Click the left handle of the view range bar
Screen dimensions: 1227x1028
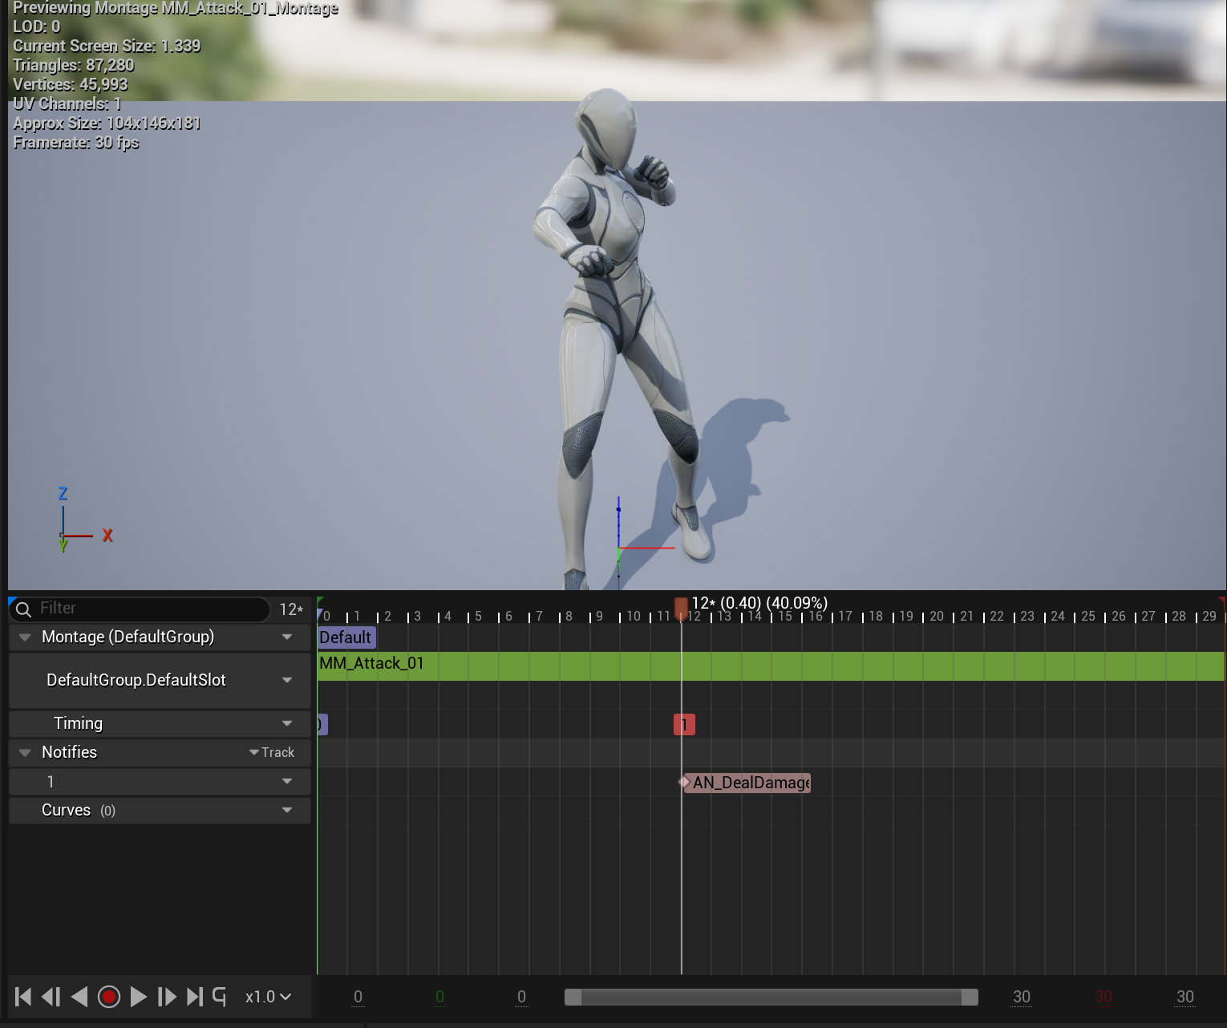tap(573, 997)
